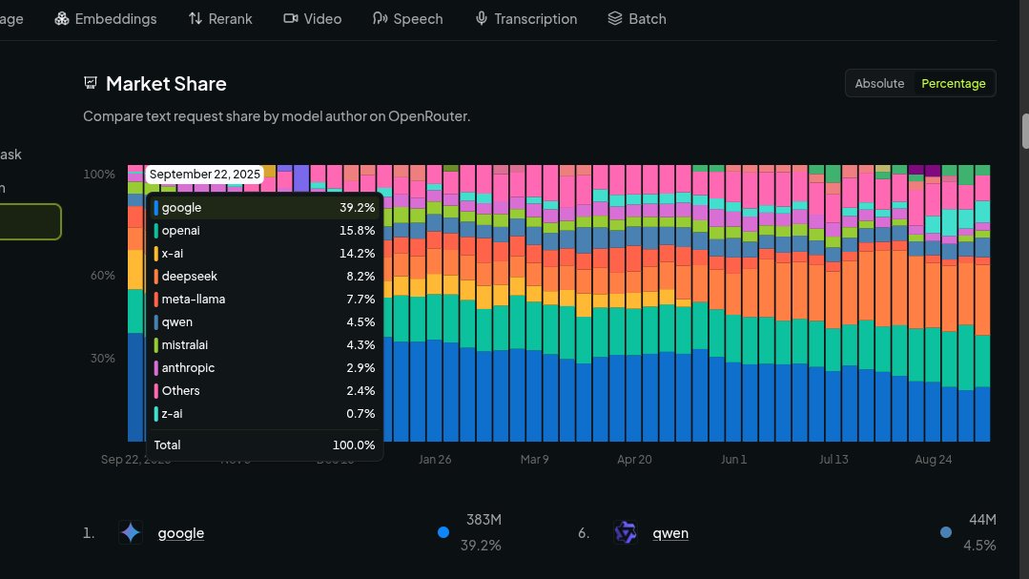Image resolution: width=1029 pixels, height=579 pixels.
Task: Click the qwen logo icon
Action: pyautogui.click(x=626, y=532)
